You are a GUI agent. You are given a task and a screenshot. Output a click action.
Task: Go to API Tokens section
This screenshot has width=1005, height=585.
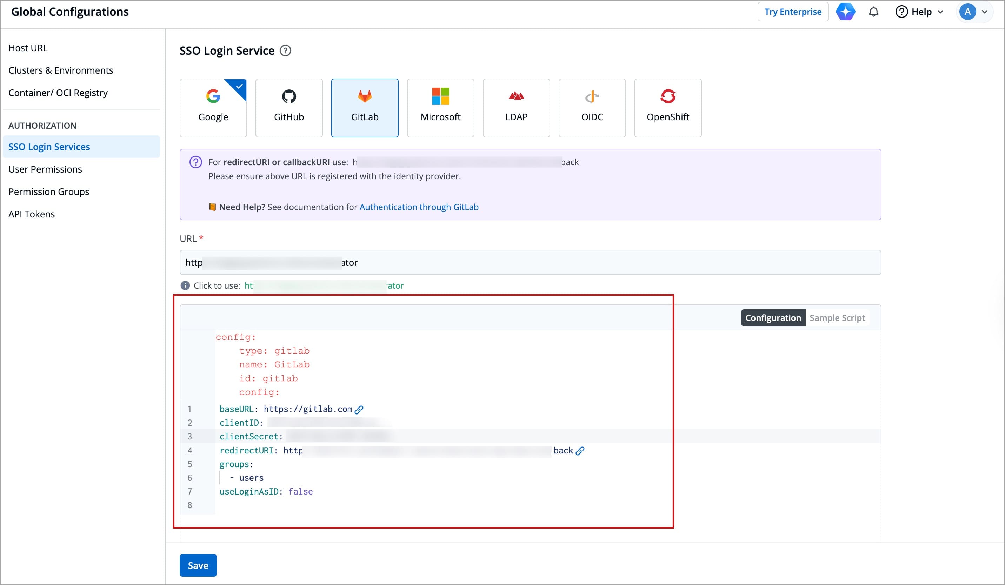pos(32,214)
